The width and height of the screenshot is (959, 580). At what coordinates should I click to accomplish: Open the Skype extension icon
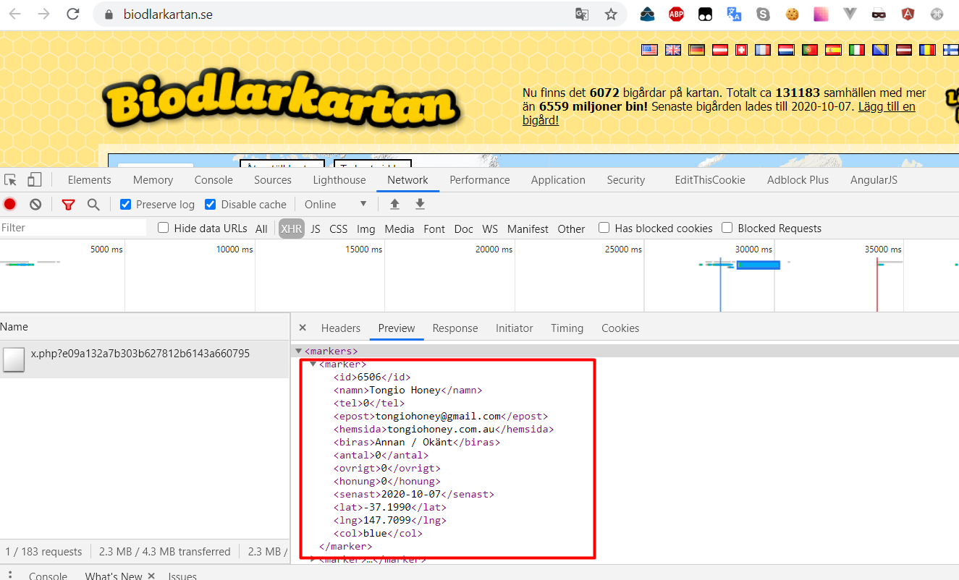tap(763, 14)
